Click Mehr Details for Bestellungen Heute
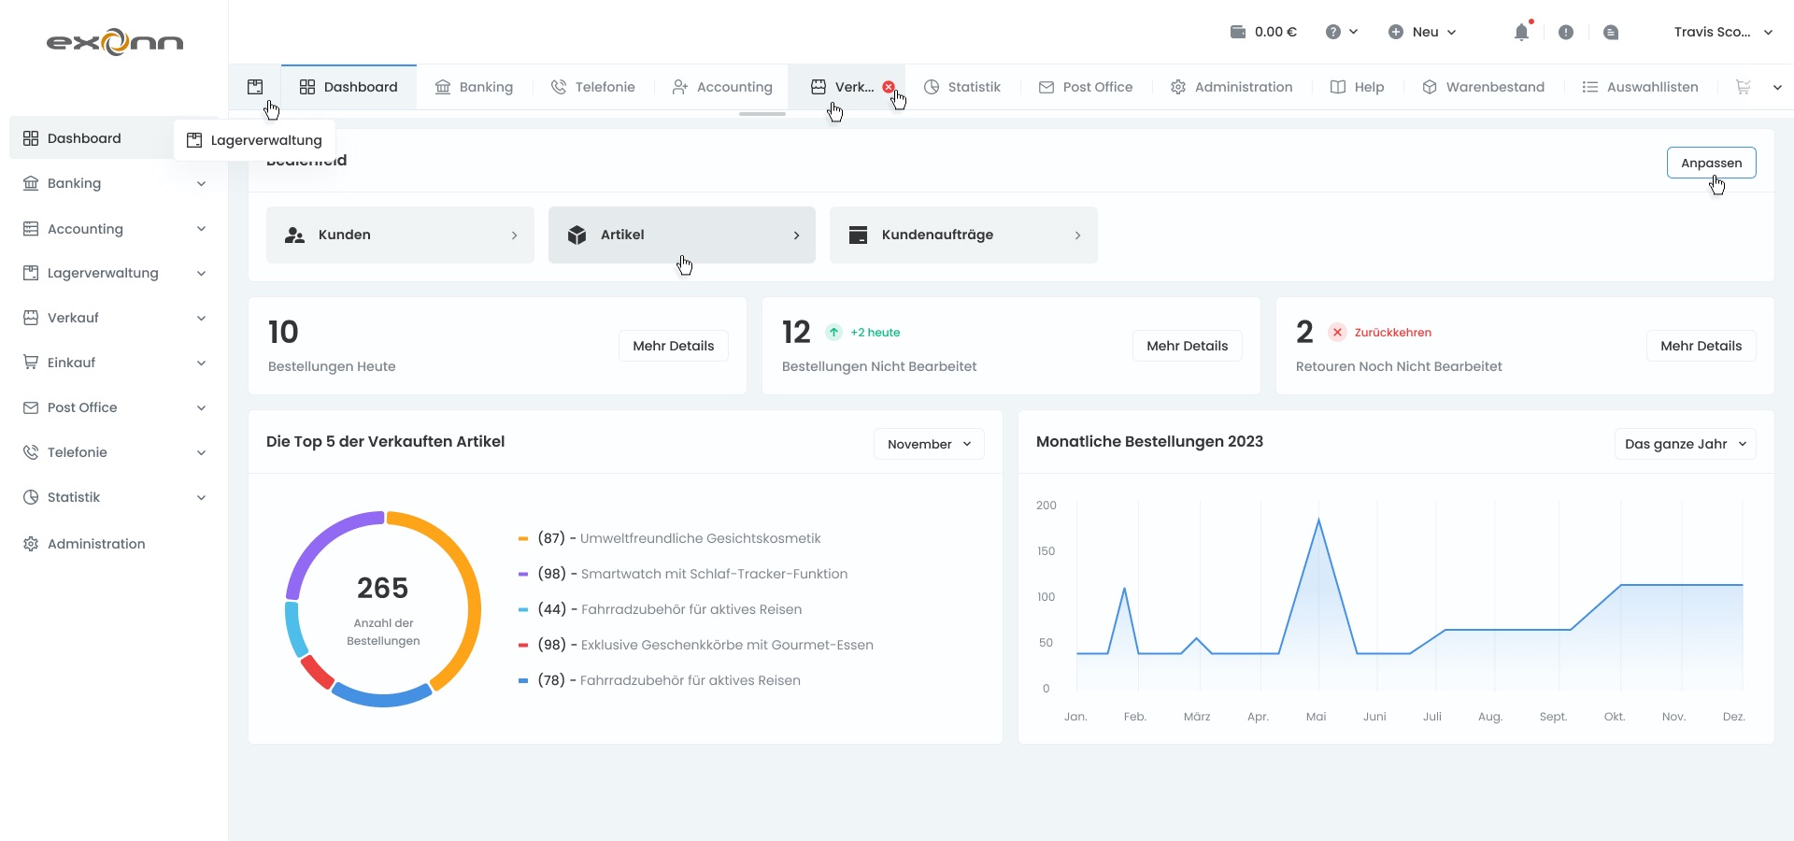 tap(674, 346)
